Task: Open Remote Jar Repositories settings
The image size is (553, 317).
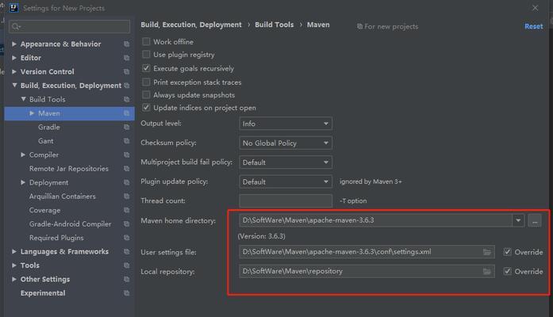Action: point(69,169)
